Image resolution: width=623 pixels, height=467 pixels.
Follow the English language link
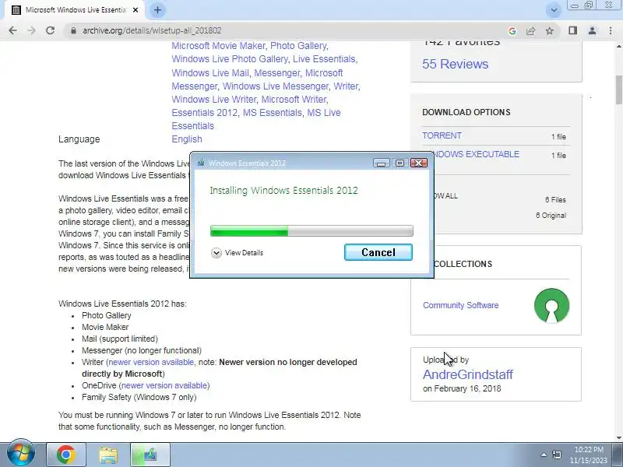(x=187, y=139)
